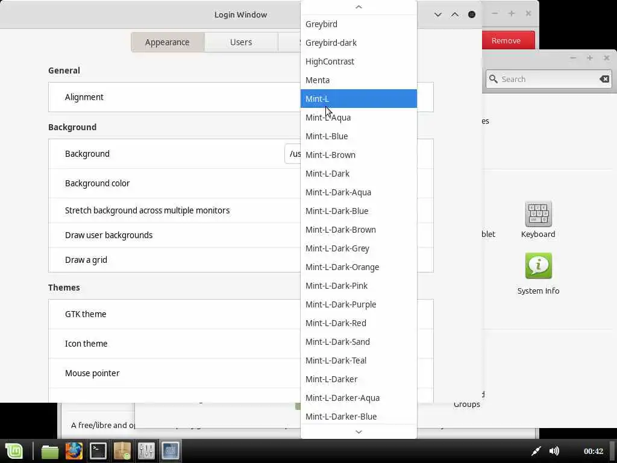The width and height of the screenshot is (617, 463).
Task: Click the Draw a grid label
Action: pyautogui.click(x=86, y=260)
